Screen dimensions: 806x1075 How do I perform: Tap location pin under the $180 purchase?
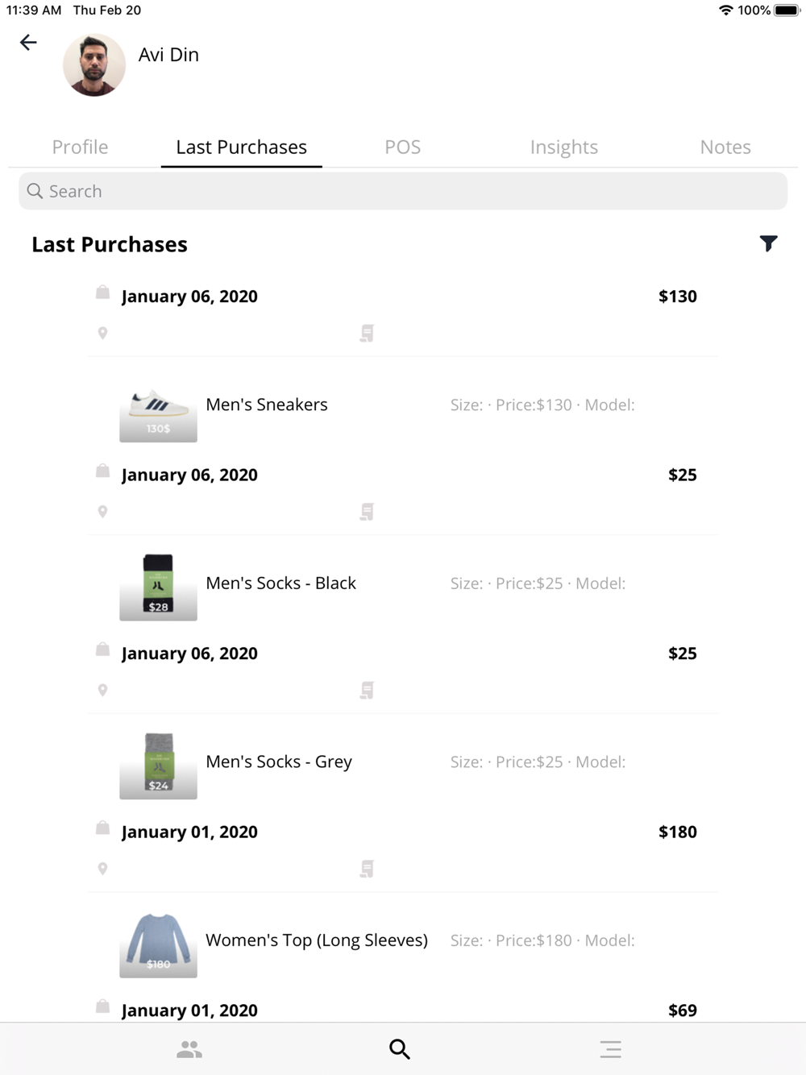(x=102, y=869)
